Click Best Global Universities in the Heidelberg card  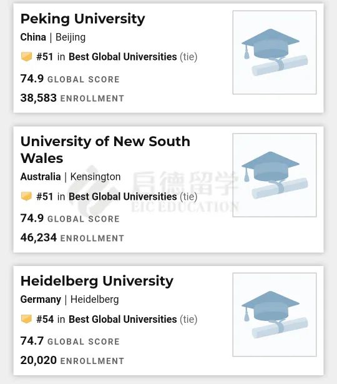click(x=122, y=319)
